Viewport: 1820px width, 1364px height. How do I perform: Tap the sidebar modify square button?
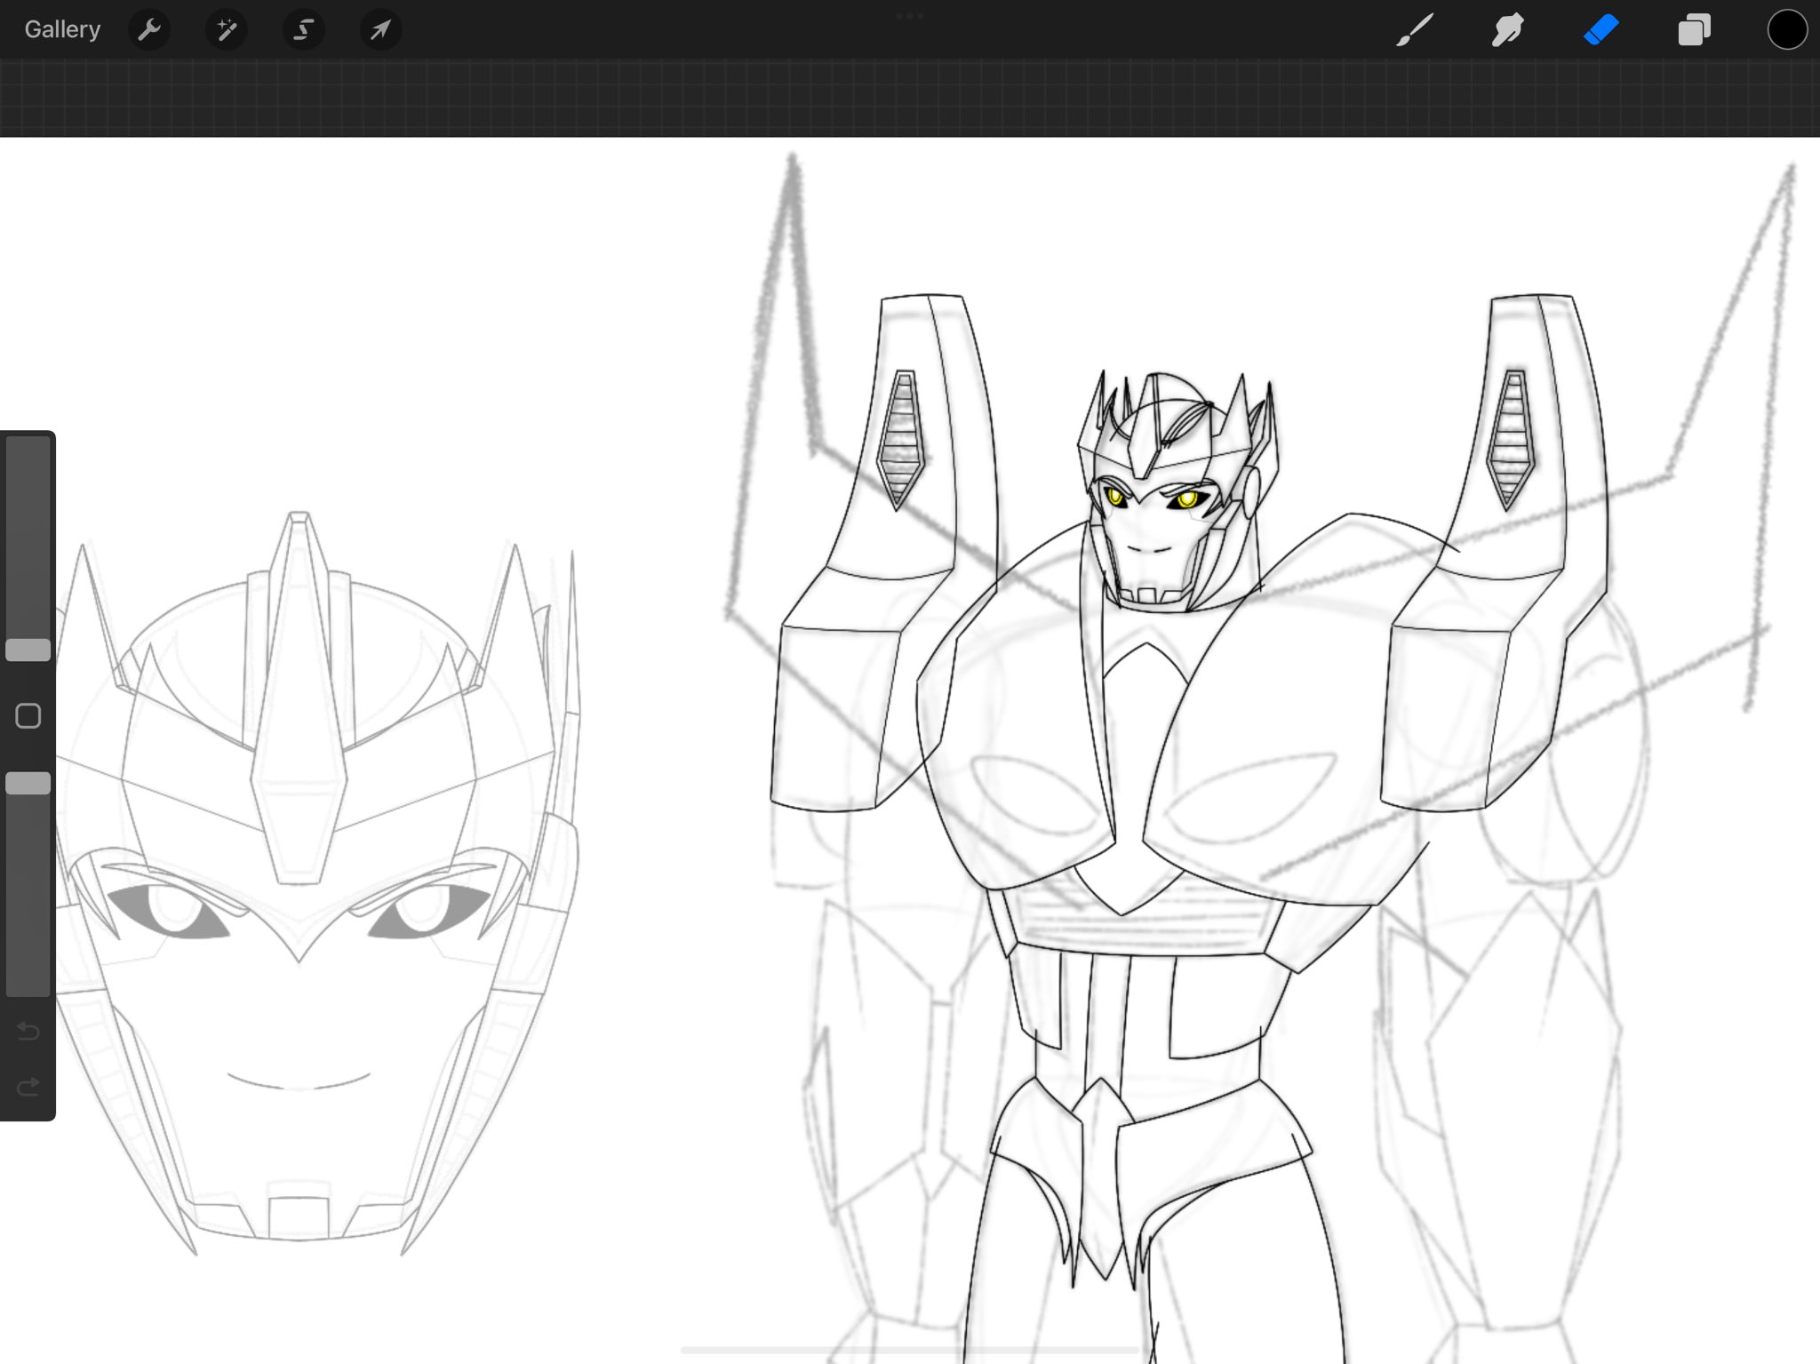click(28, 716)
